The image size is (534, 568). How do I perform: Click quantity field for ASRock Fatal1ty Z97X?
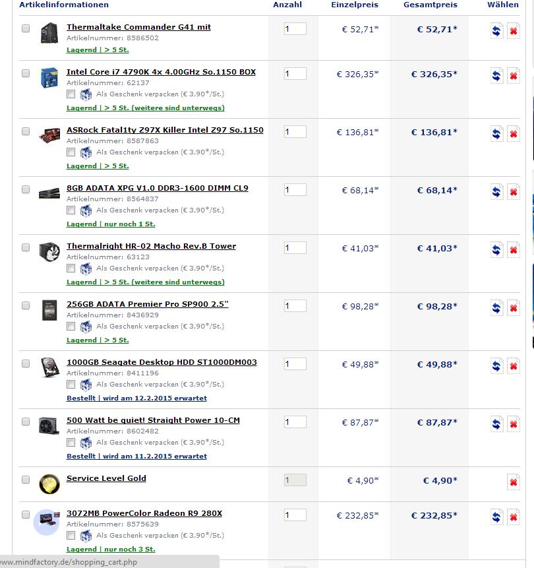[x=295, y=131]
